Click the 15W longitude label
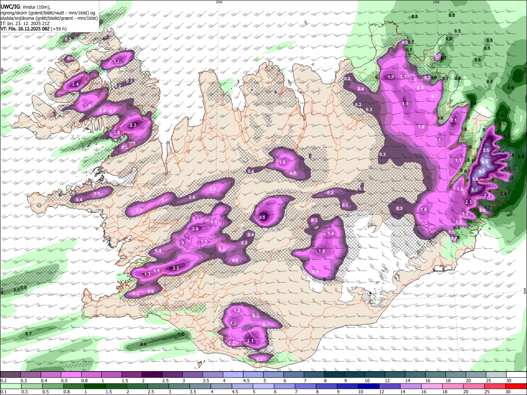This screenshot has height=395, width=527. [436, 2]
